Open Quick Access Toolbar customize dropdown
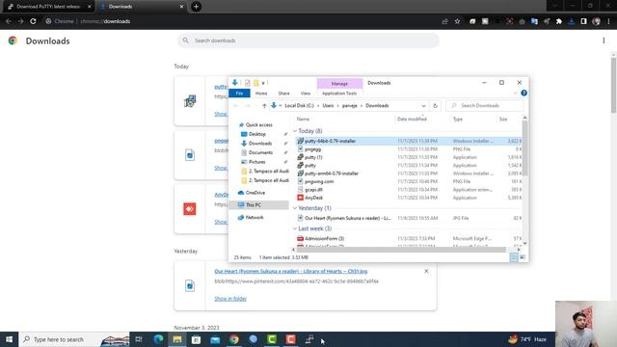The height and width of the screenshot is (347, 617). click(x=263, y=83)
